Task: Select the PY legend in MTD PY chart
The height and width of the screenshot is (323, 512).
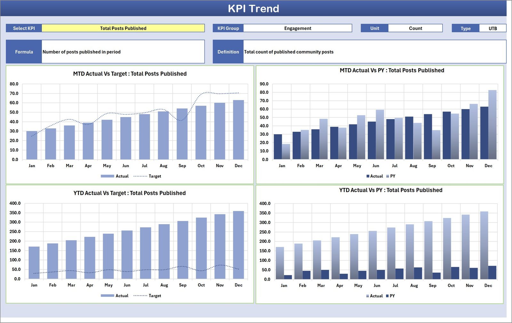Action: [x=393, y=176]
